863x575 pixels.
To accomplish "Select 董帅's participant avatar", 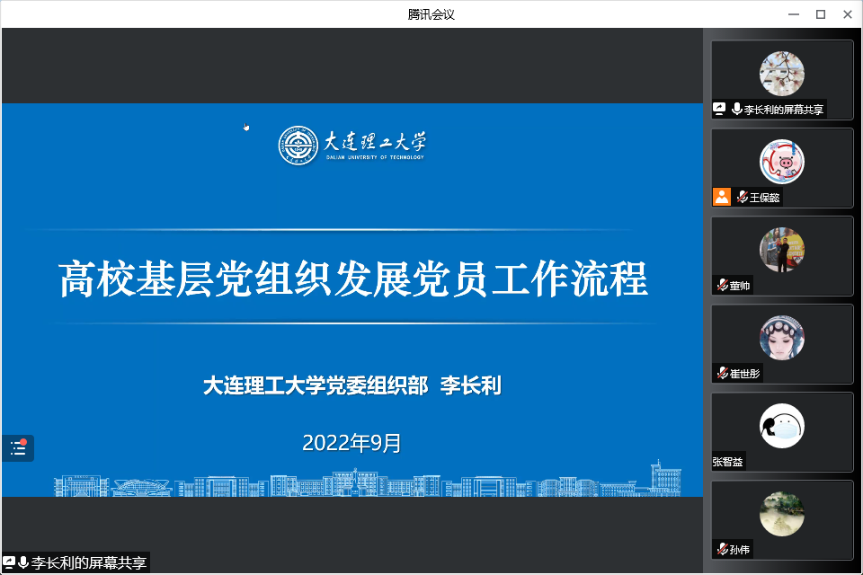I will pos(781,250).
